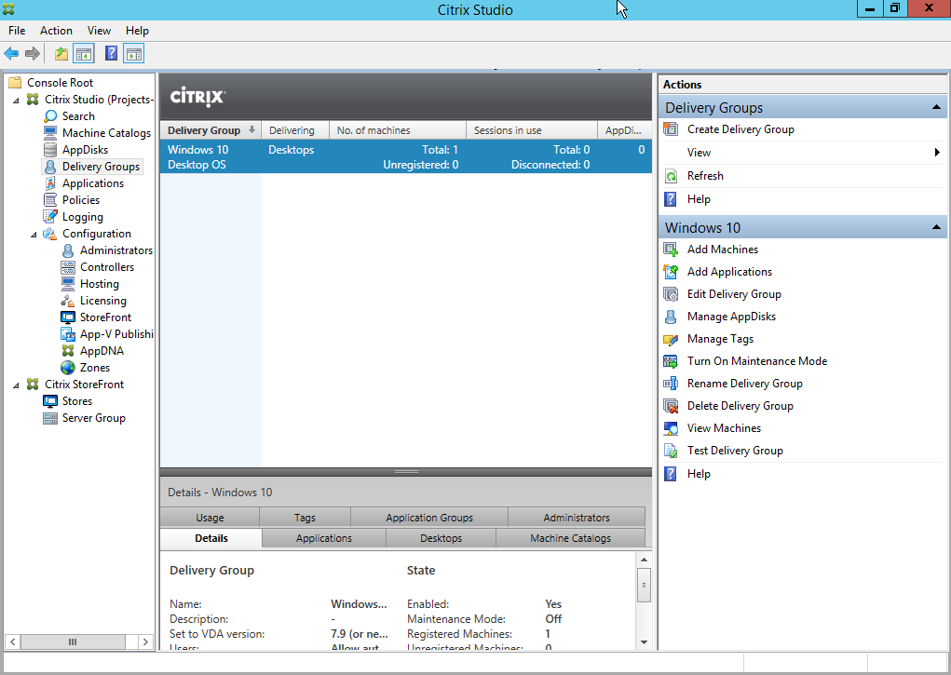Collapse the Delivery Groups actions section

[x=936, y=107]
